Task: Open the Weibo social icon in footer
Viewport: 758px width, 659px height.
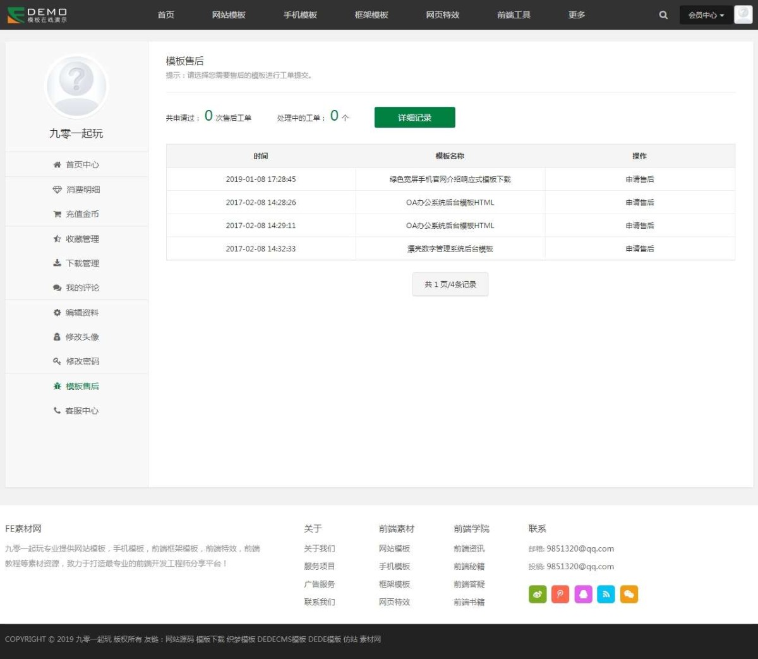Action: (538, 594)
